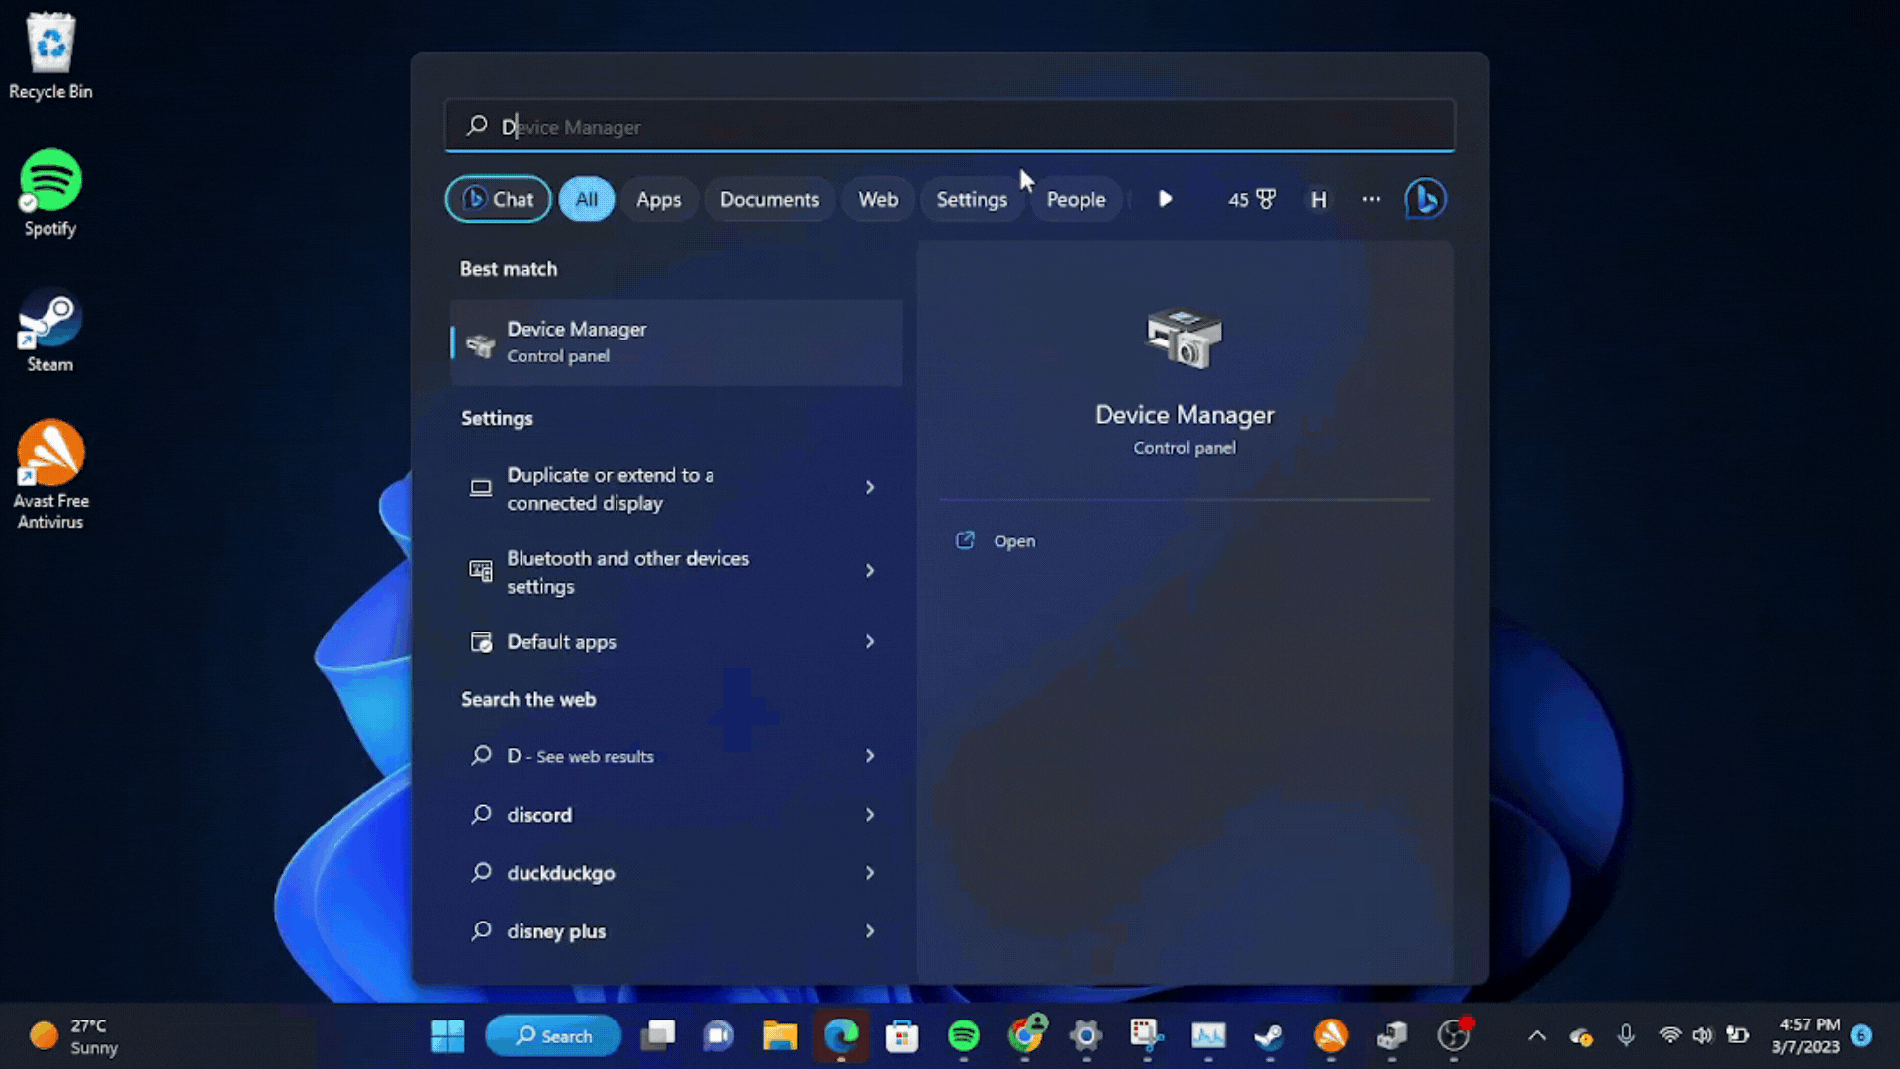
Task: Select Device Manager best match result
Action: (x=676, y=341)
